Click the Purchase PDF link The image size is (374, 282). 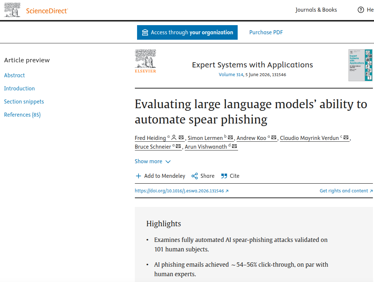[x=266, y=32]
